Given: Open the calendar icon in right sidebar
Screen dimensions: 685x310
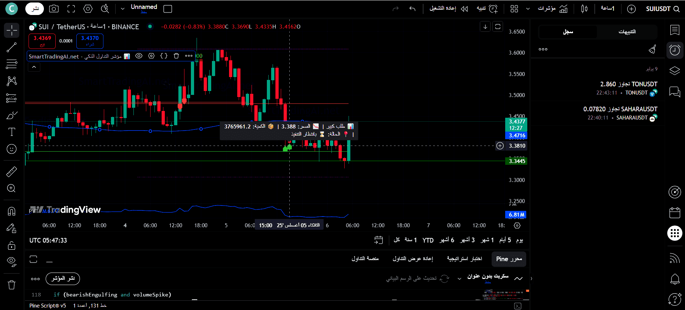Looking at the screenshot, I should tap(675, 213).
